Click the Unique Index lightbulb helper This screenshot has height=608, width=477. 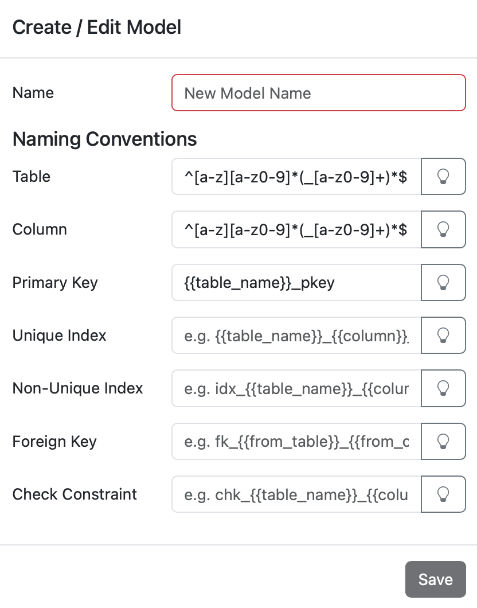(443, 336)
